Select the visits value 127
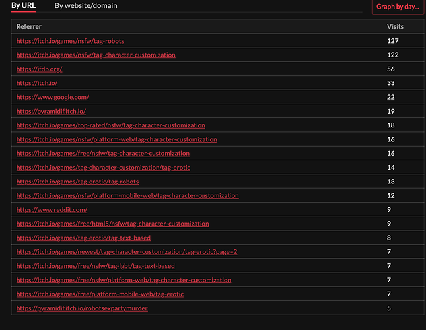This screenshot has width=426, height=330. tap(392, 41)
